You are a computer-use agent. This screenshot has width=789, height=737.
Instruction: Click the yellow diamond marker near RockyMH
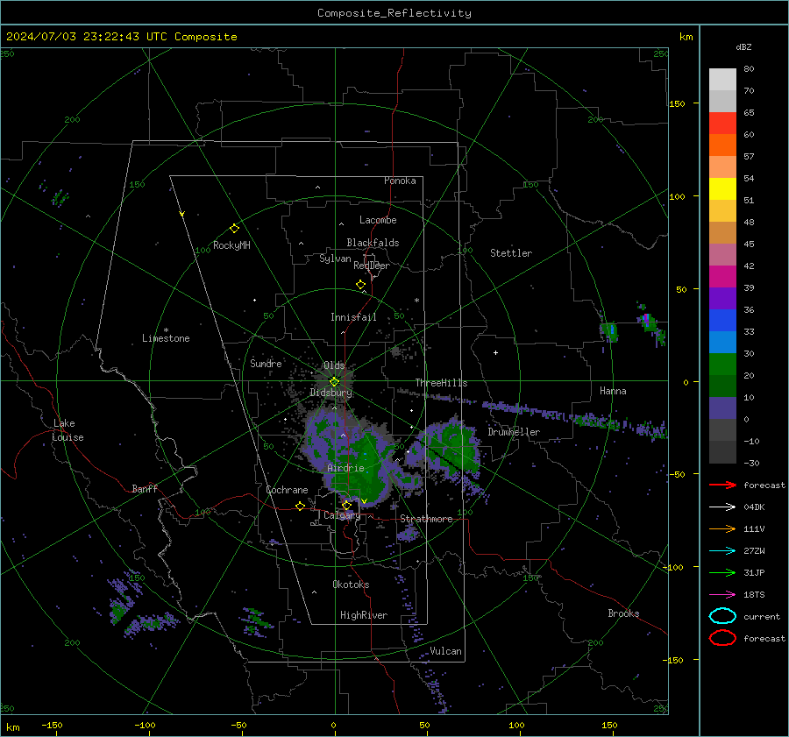tap(234, 229)
